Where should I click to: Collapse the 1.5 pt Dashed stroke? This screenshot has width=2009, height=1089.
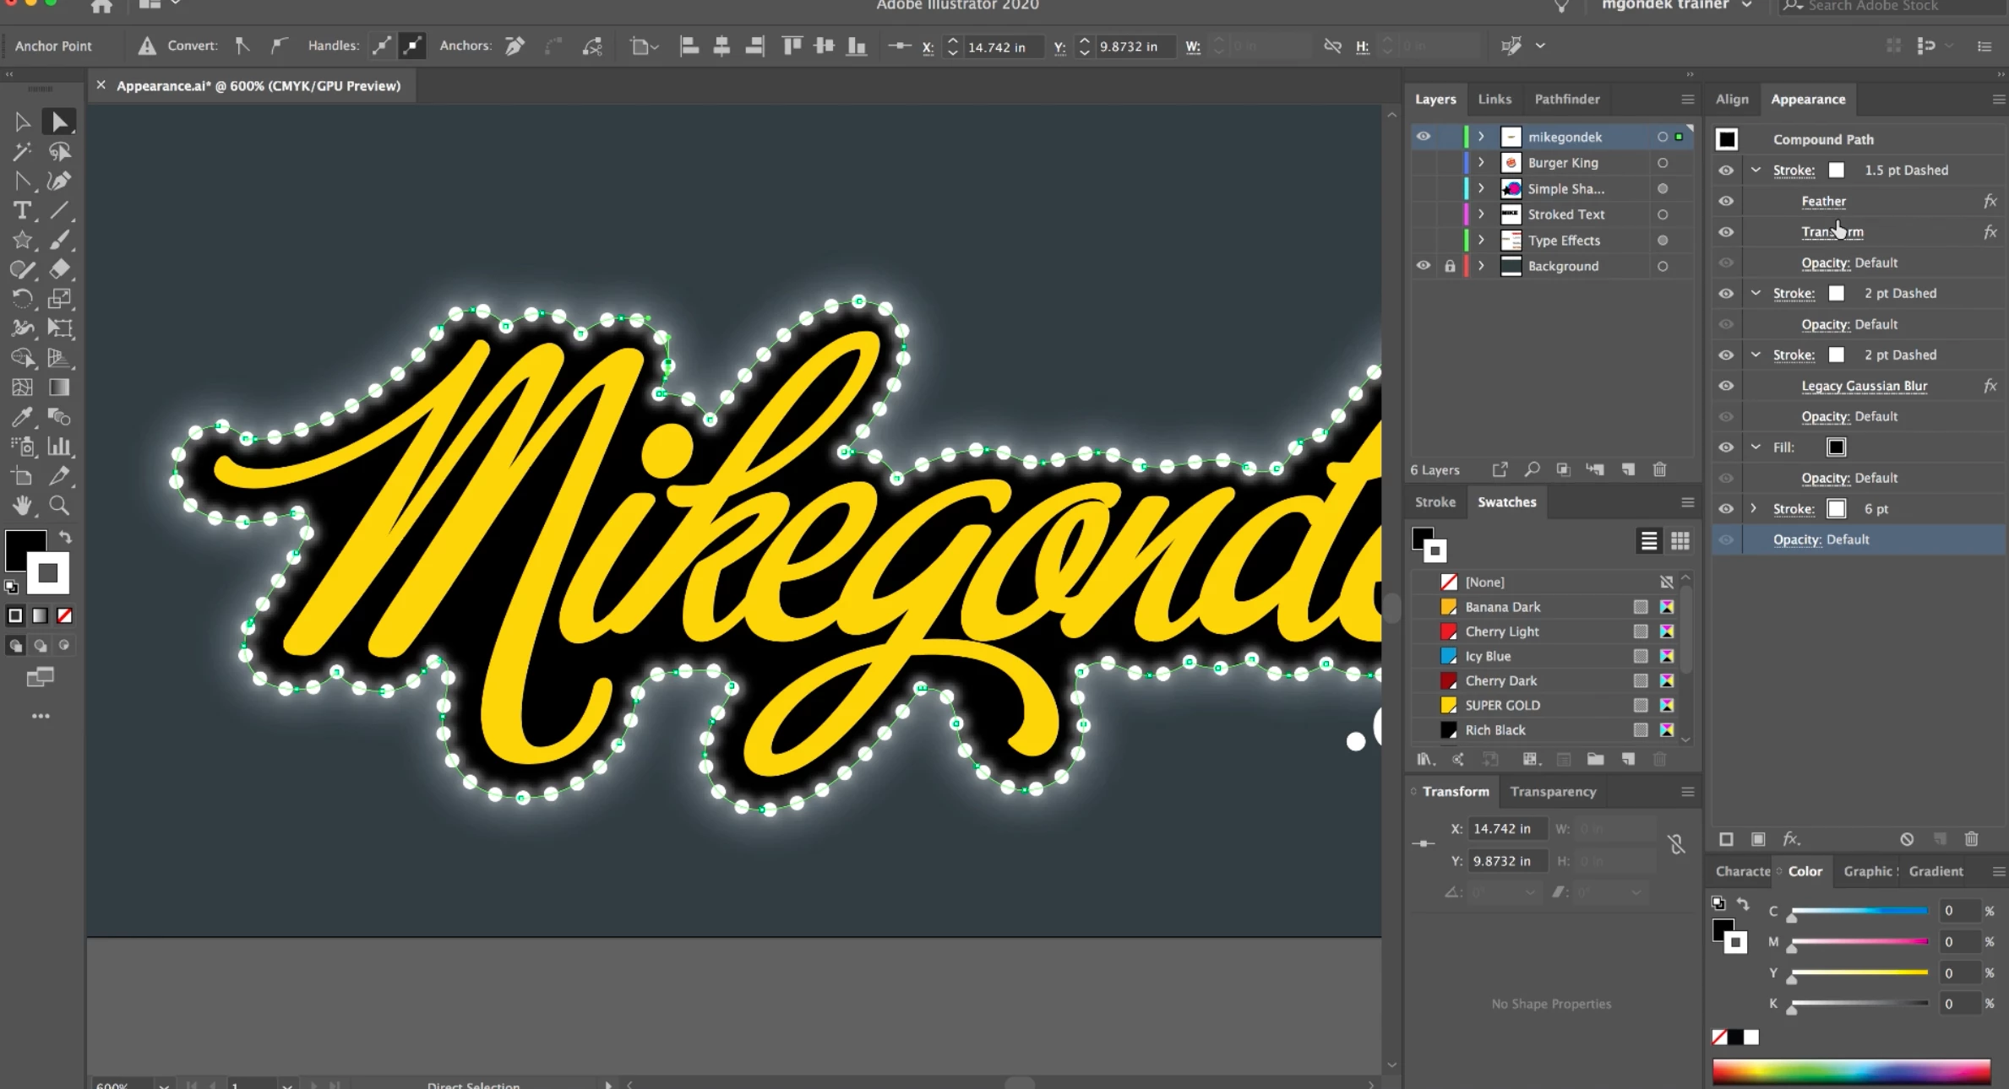[x=1756, y=171]
